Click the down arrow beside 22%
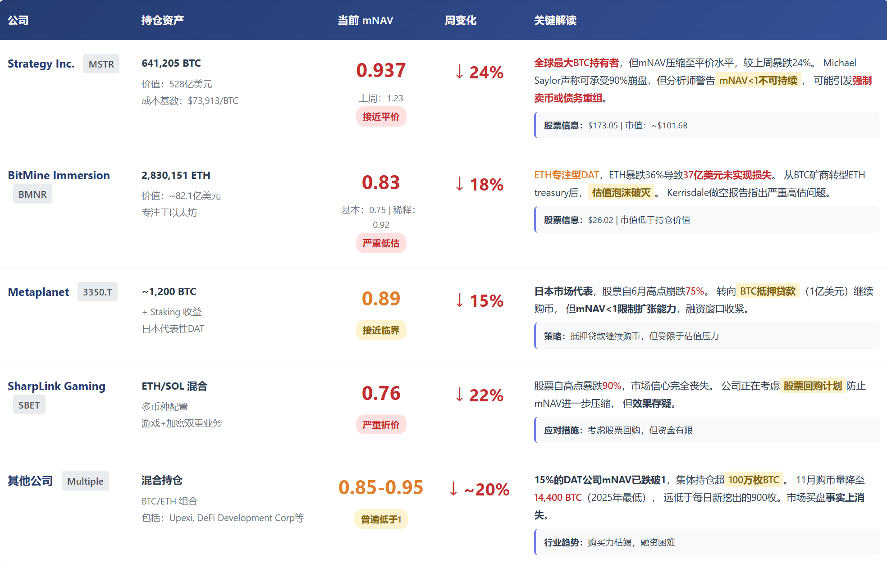Screen dimensions: 887x568 click(x=459, y=395)
